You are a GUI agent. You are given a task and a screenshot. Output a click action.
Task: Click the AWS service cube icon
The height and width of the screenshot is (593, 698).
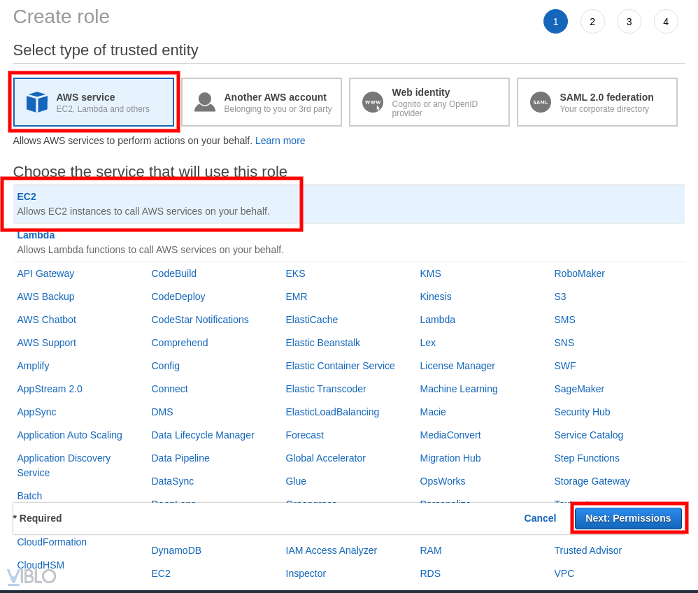click(37, 102)
